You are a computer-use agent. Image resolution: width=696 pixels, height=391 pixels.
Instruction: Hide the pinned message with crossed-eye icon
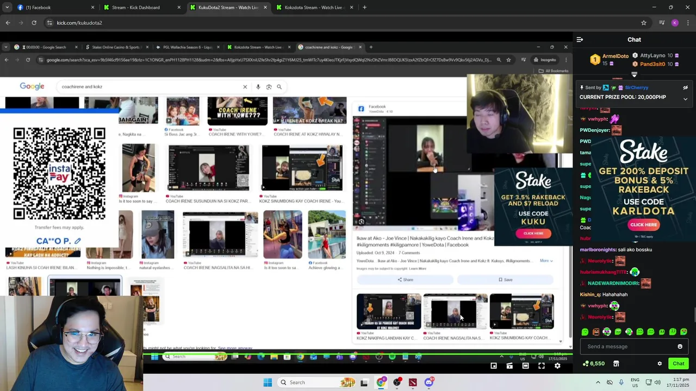(685, 87)
